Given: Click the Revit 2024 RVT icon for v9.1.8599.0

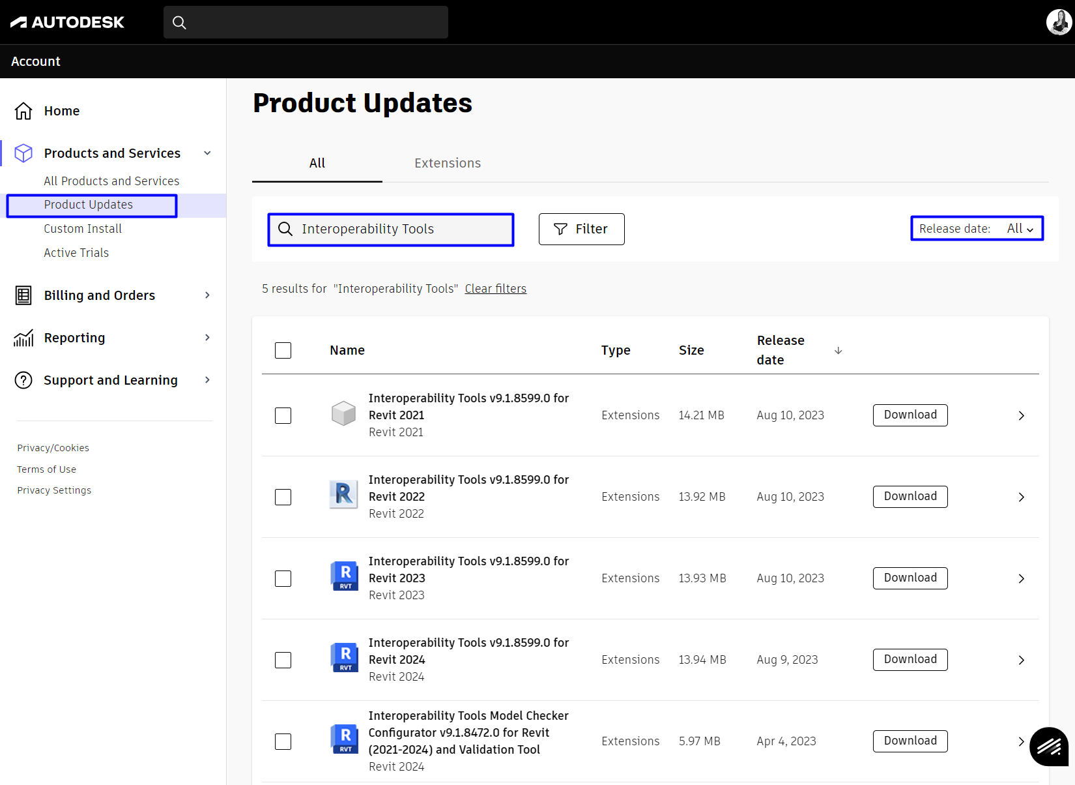Looking at the screenshot, I should click(344, 658).
